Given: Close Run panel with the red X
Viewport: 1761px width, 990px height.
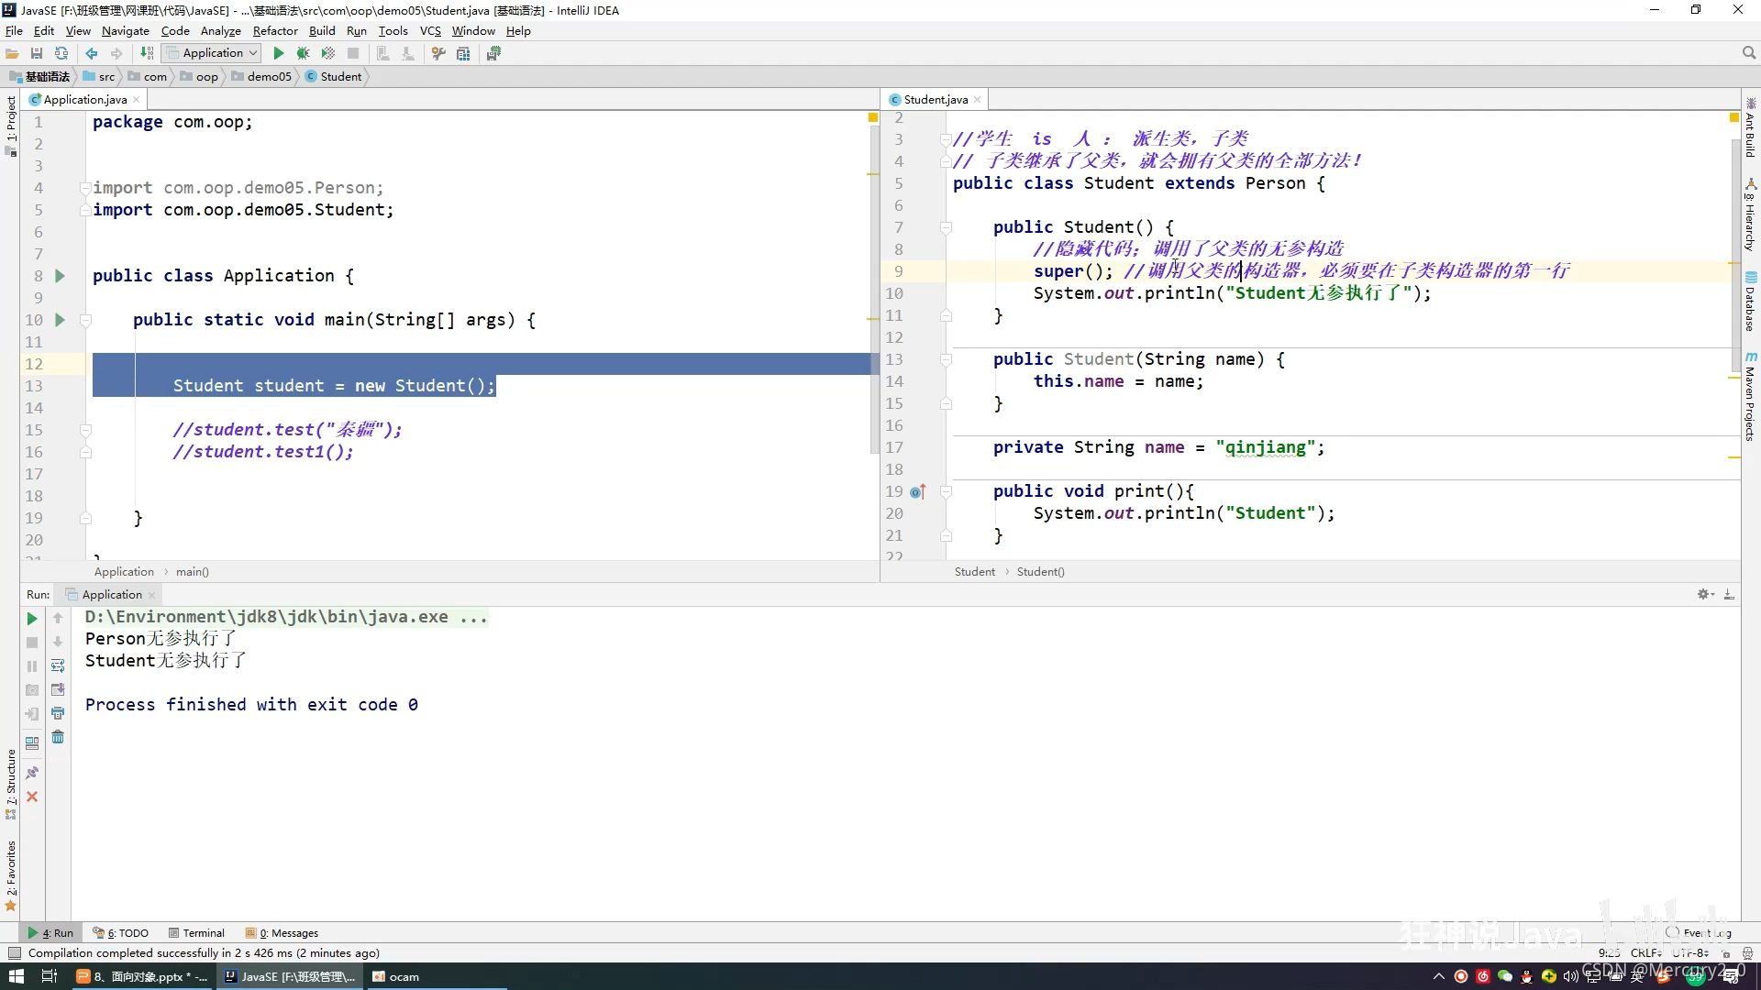Looking at the screenshot, I should click(x=32, y=797).
